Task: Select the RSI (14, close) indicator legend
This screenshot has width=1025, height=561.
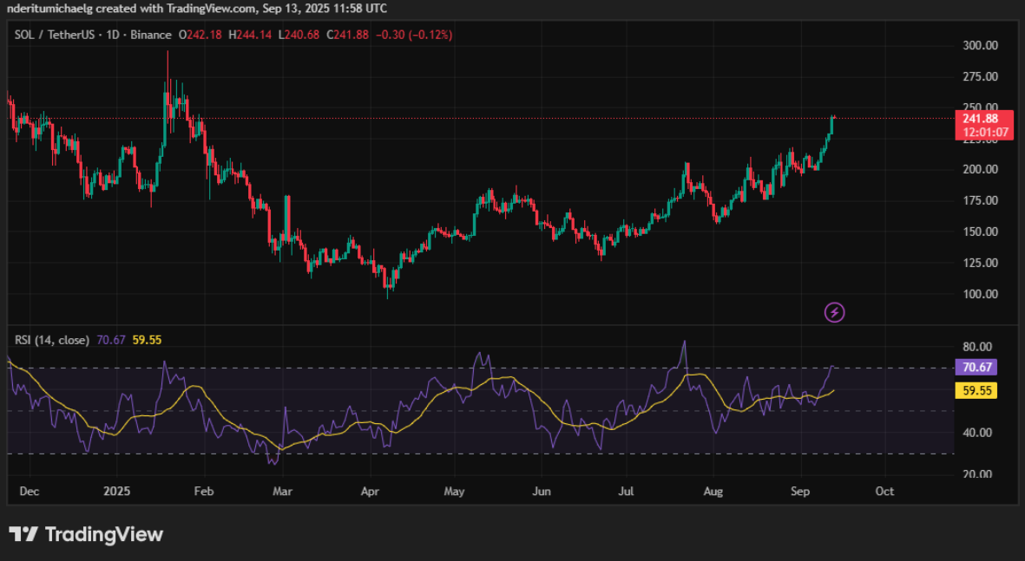Action: pos(51,340)
